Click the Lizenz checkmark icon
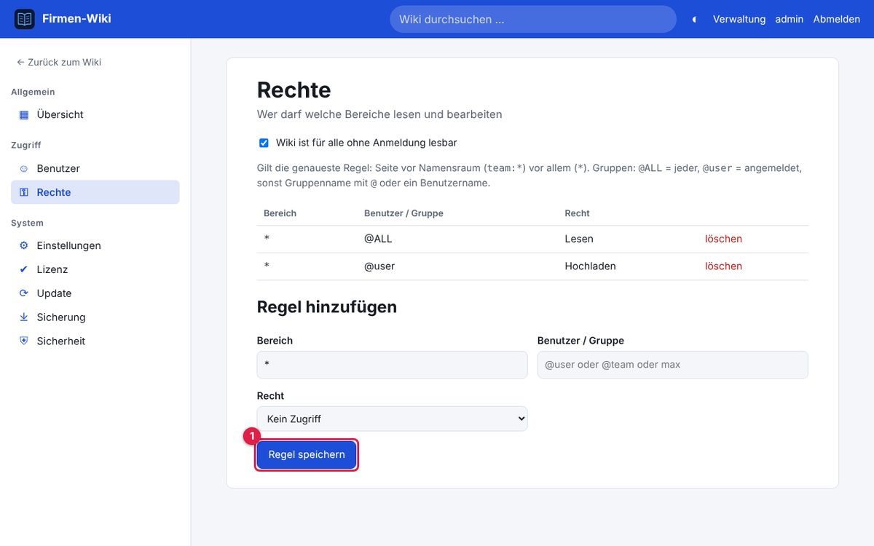Screen dimensions: 874x546 24,270
